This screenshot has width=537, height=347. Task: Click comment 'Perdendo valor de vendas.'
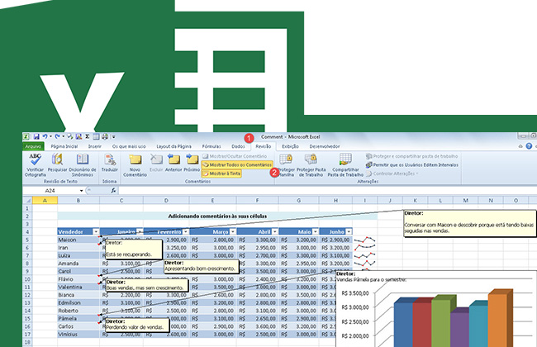tap(137, 325)
